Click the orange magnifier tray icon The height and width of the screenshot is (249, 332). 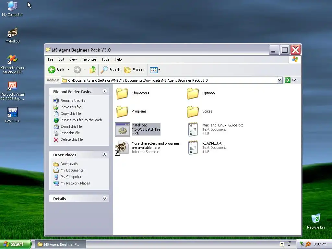308,244
